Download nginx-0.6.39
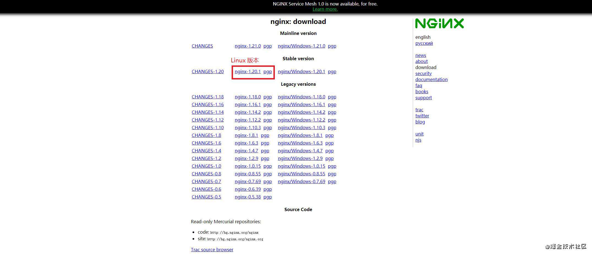The height and width of the screenshot is (254, 592). (248, 189)
